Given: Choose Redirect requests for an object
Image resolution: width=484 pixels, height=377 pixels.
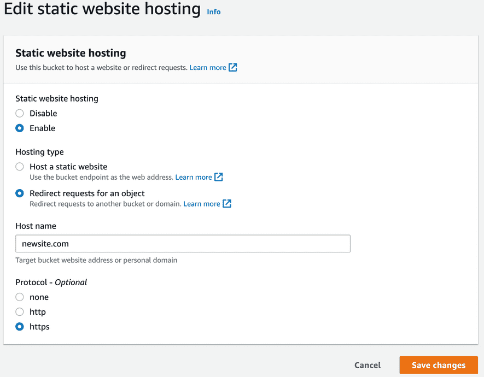Looking at the screenshot, I should coord(20,193).
